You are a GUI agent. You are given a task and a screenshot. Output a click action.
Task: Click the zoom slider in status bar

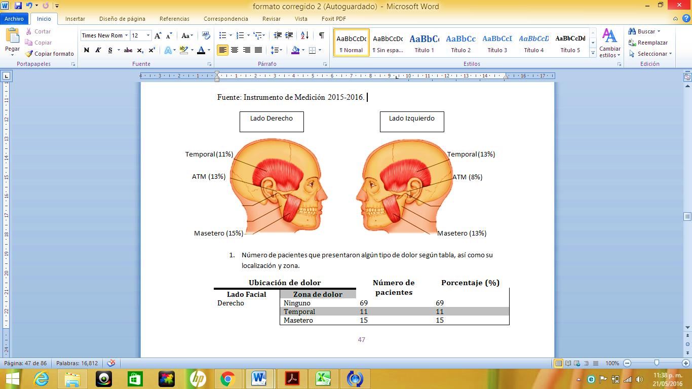pos(657,363)
